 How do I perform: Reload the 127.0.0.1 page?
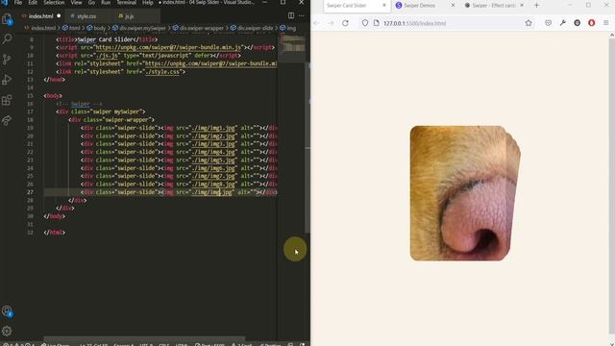(345, 23)
